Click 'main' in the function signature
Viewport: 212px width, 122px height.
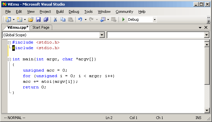click(x=28, y=59)
